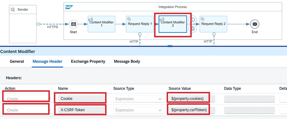Open the Action dropdown for Cookie row
This screenshot has height=119, width=287.
[49, 99]
